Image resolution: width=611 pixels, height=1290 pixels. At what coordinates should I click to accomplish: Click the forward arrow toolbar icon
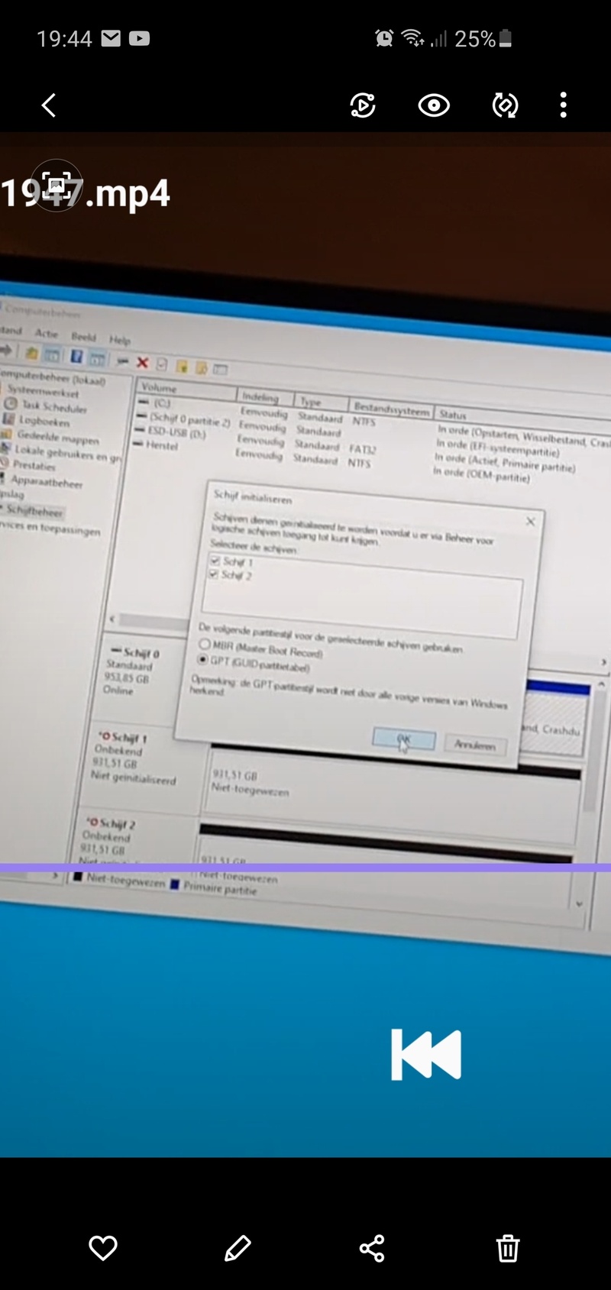7,351
